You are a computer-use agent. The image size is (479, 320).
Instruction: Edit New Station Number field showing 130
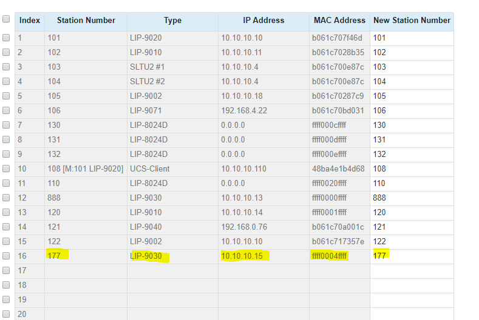[x=412, y=125]
